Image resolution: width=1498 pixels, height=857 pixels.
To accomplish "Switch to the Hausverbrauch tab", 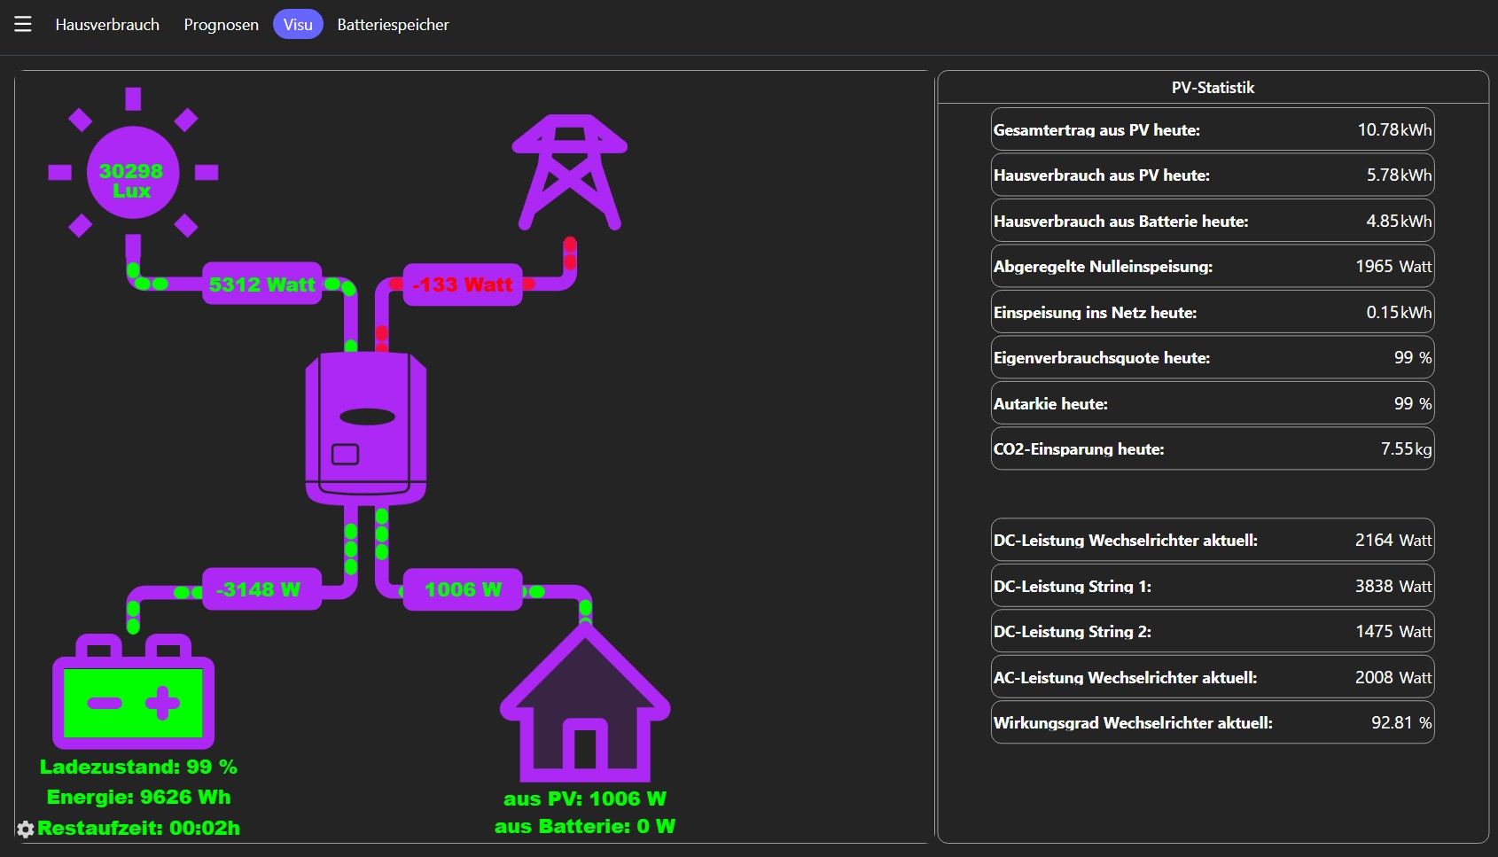I will [x=107, y=25].
